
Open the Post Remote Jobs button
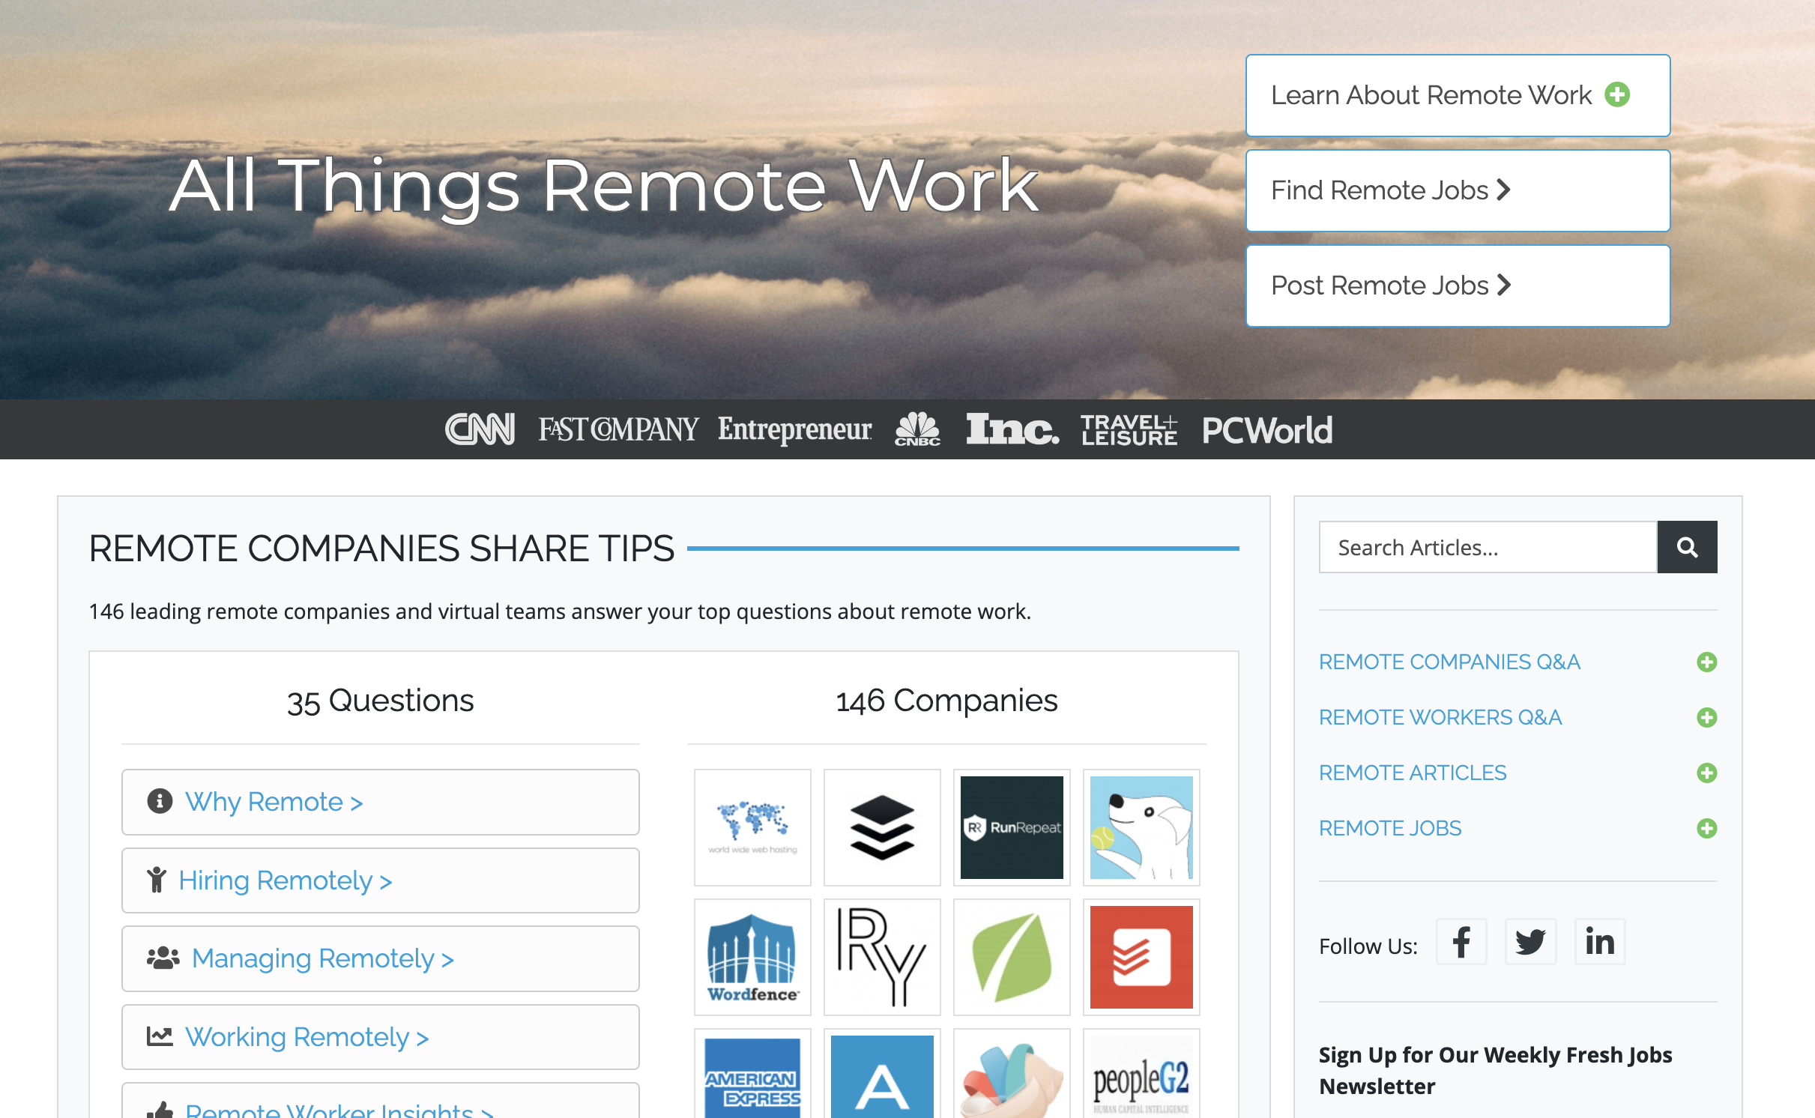click(x=1457, y=285)
